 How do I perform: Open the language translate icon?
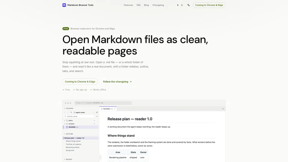coord(188,5)
